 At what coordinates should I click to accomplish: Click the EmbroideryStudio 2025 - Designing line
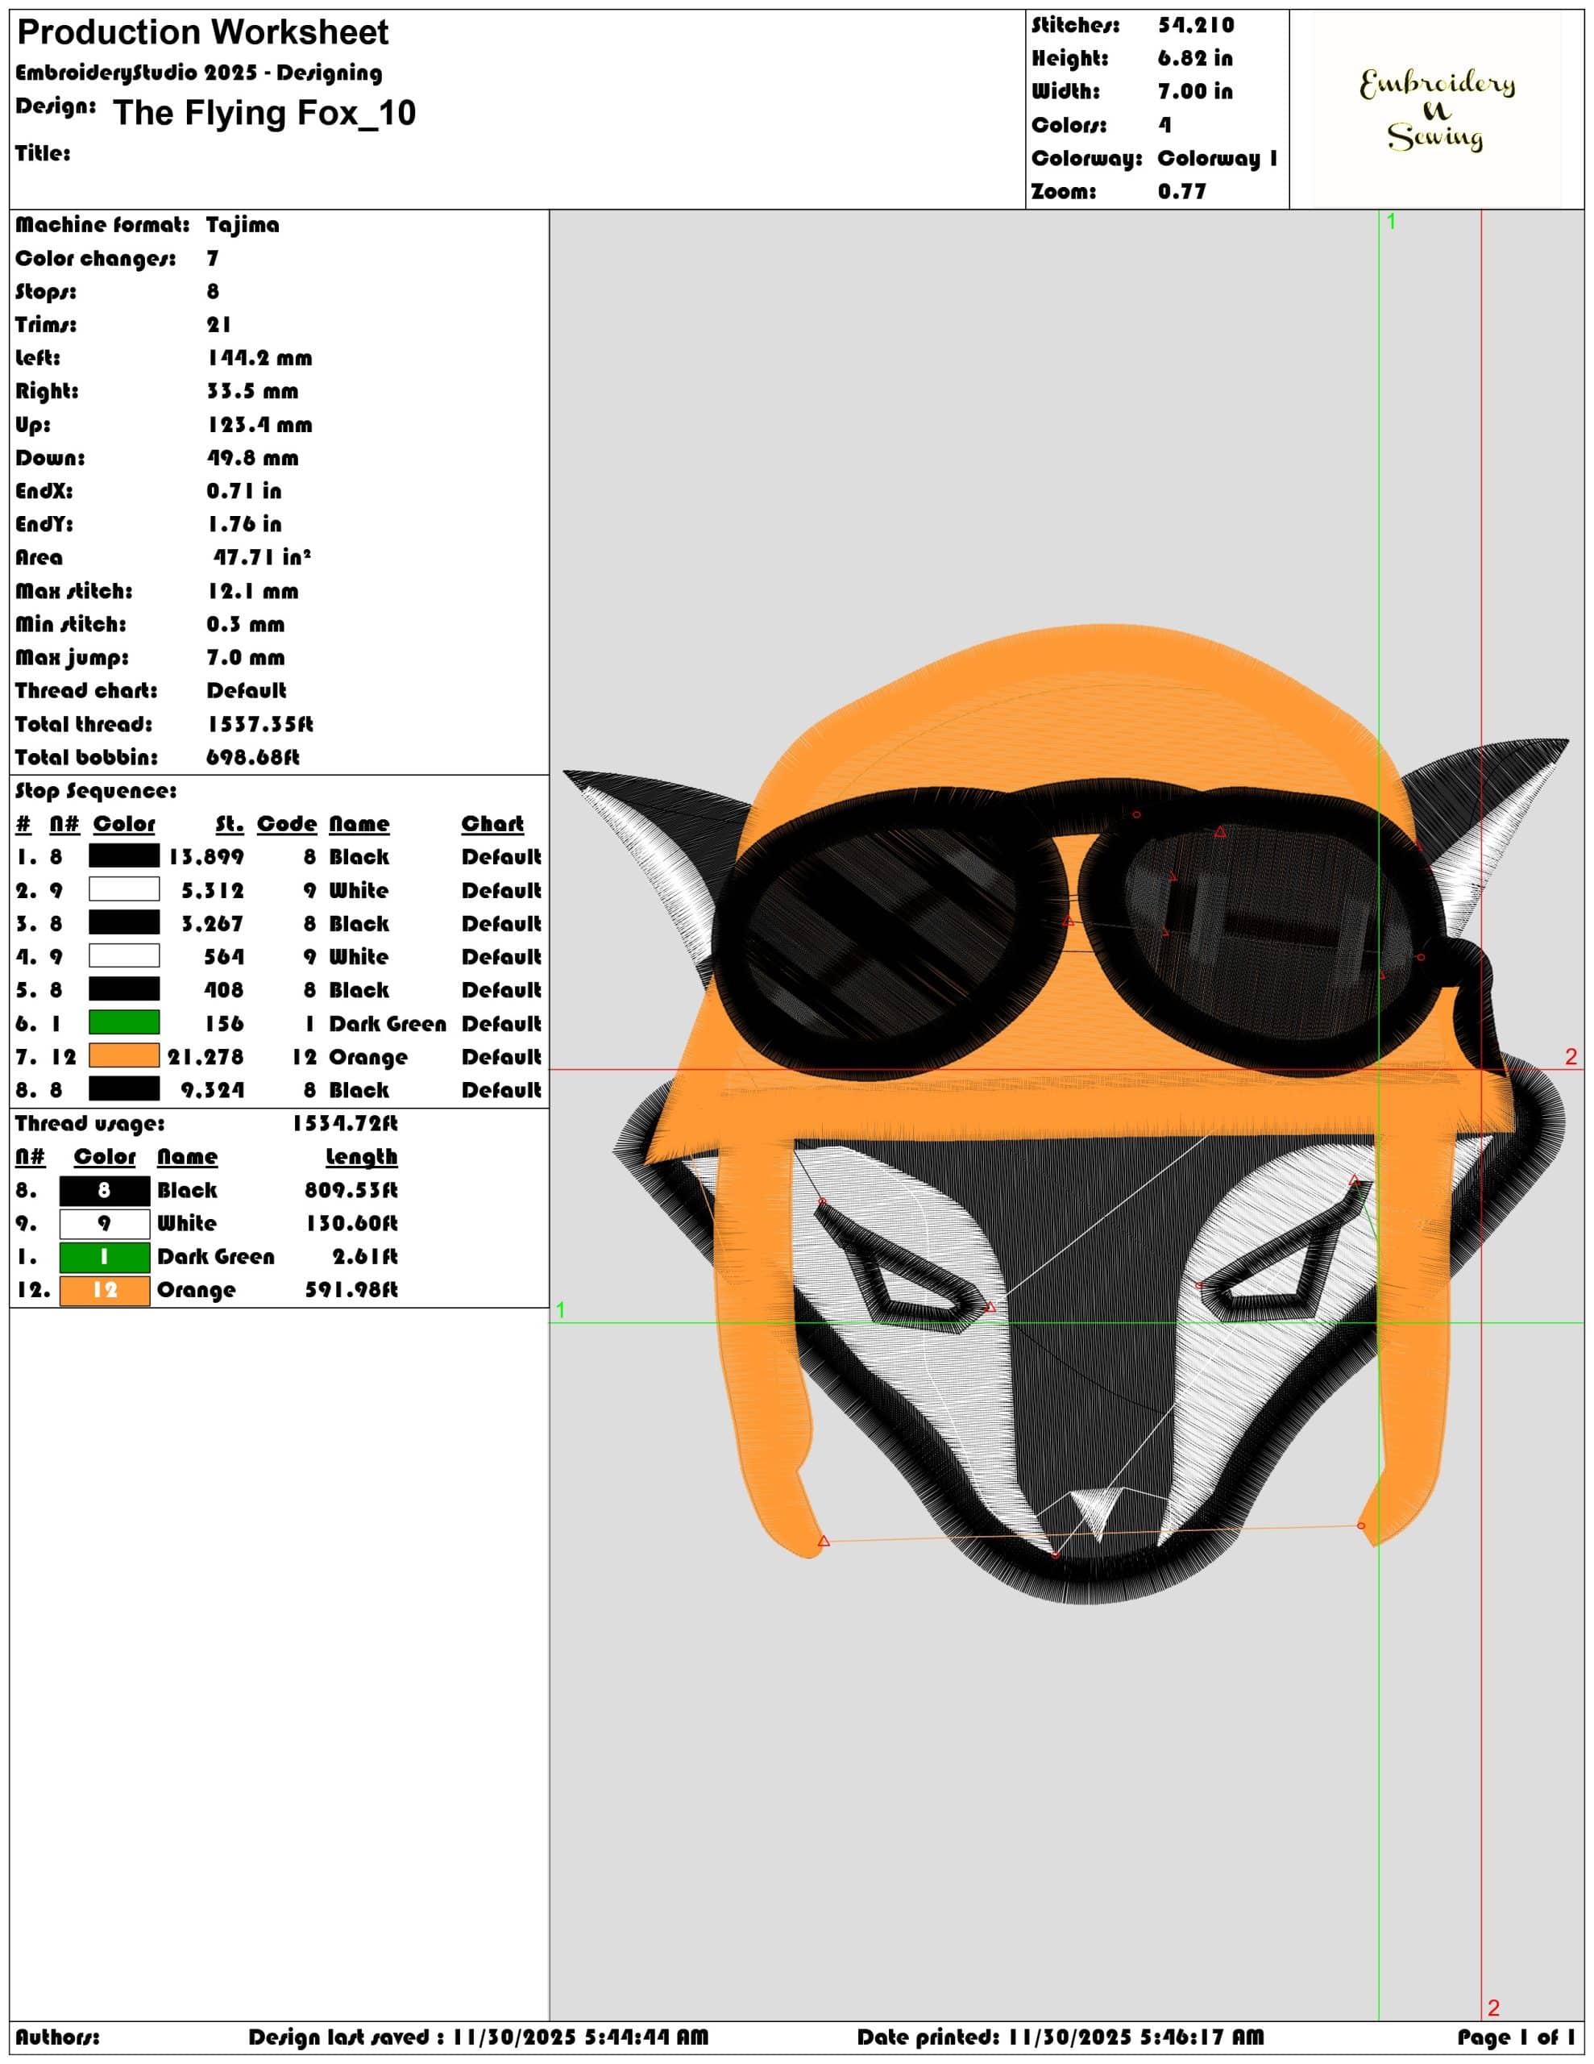(x=199, y=73)
